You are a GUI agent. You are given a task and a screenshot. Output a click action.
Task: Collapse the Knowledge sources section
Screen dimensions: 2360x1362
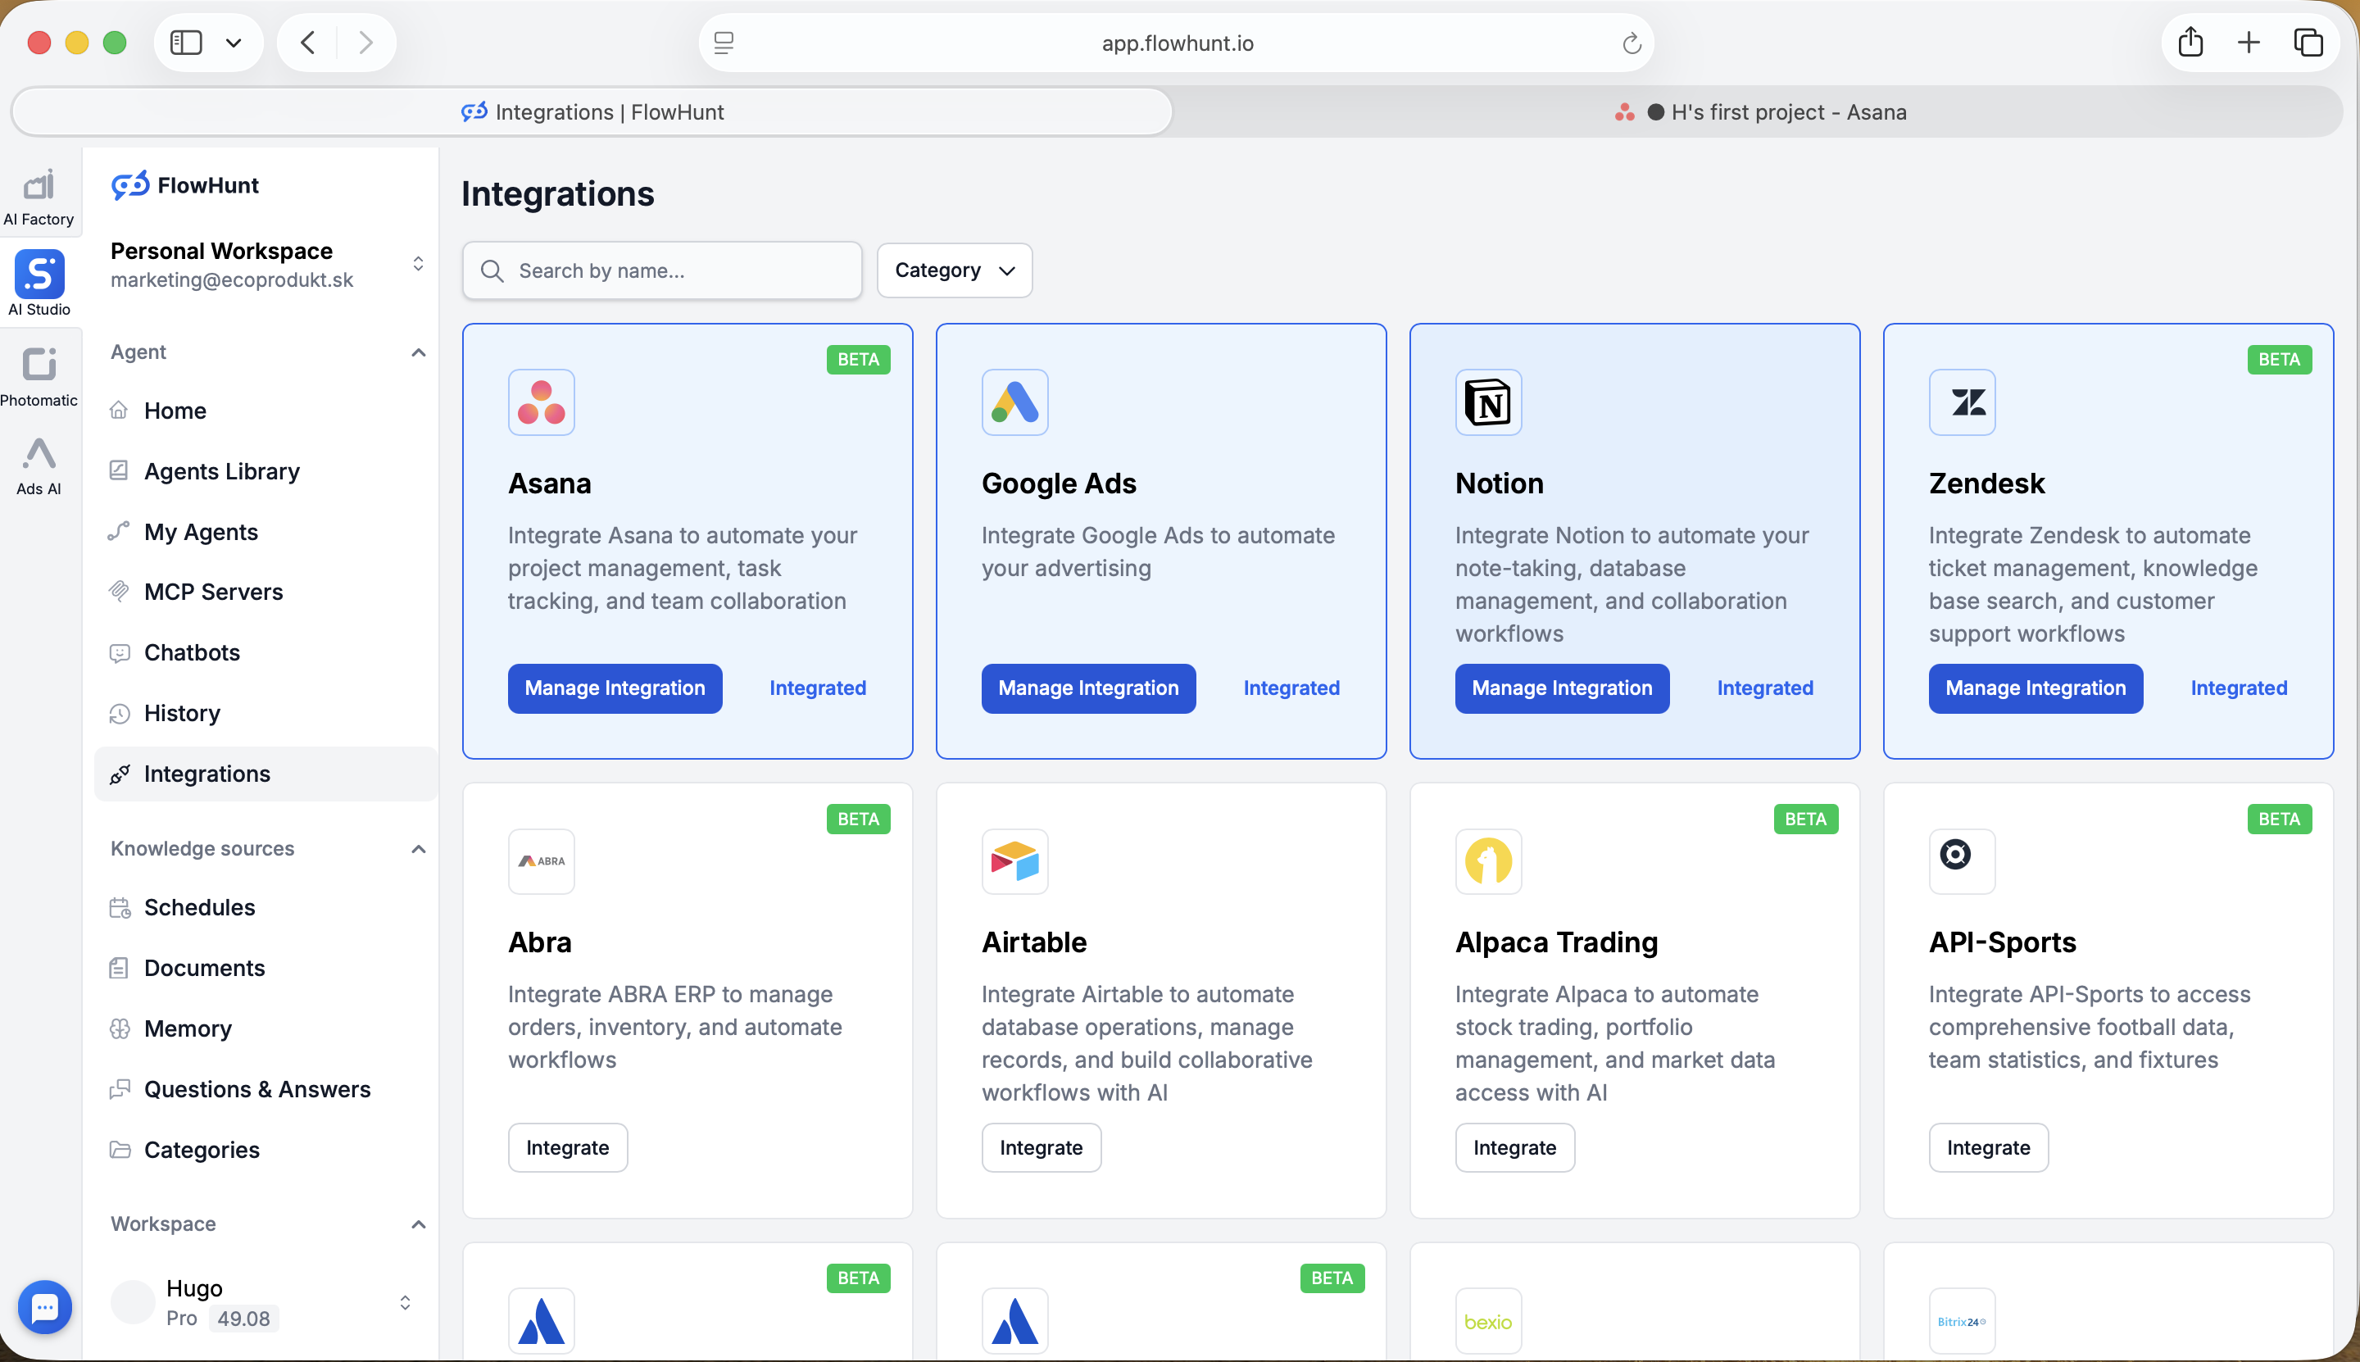(418, 849)
